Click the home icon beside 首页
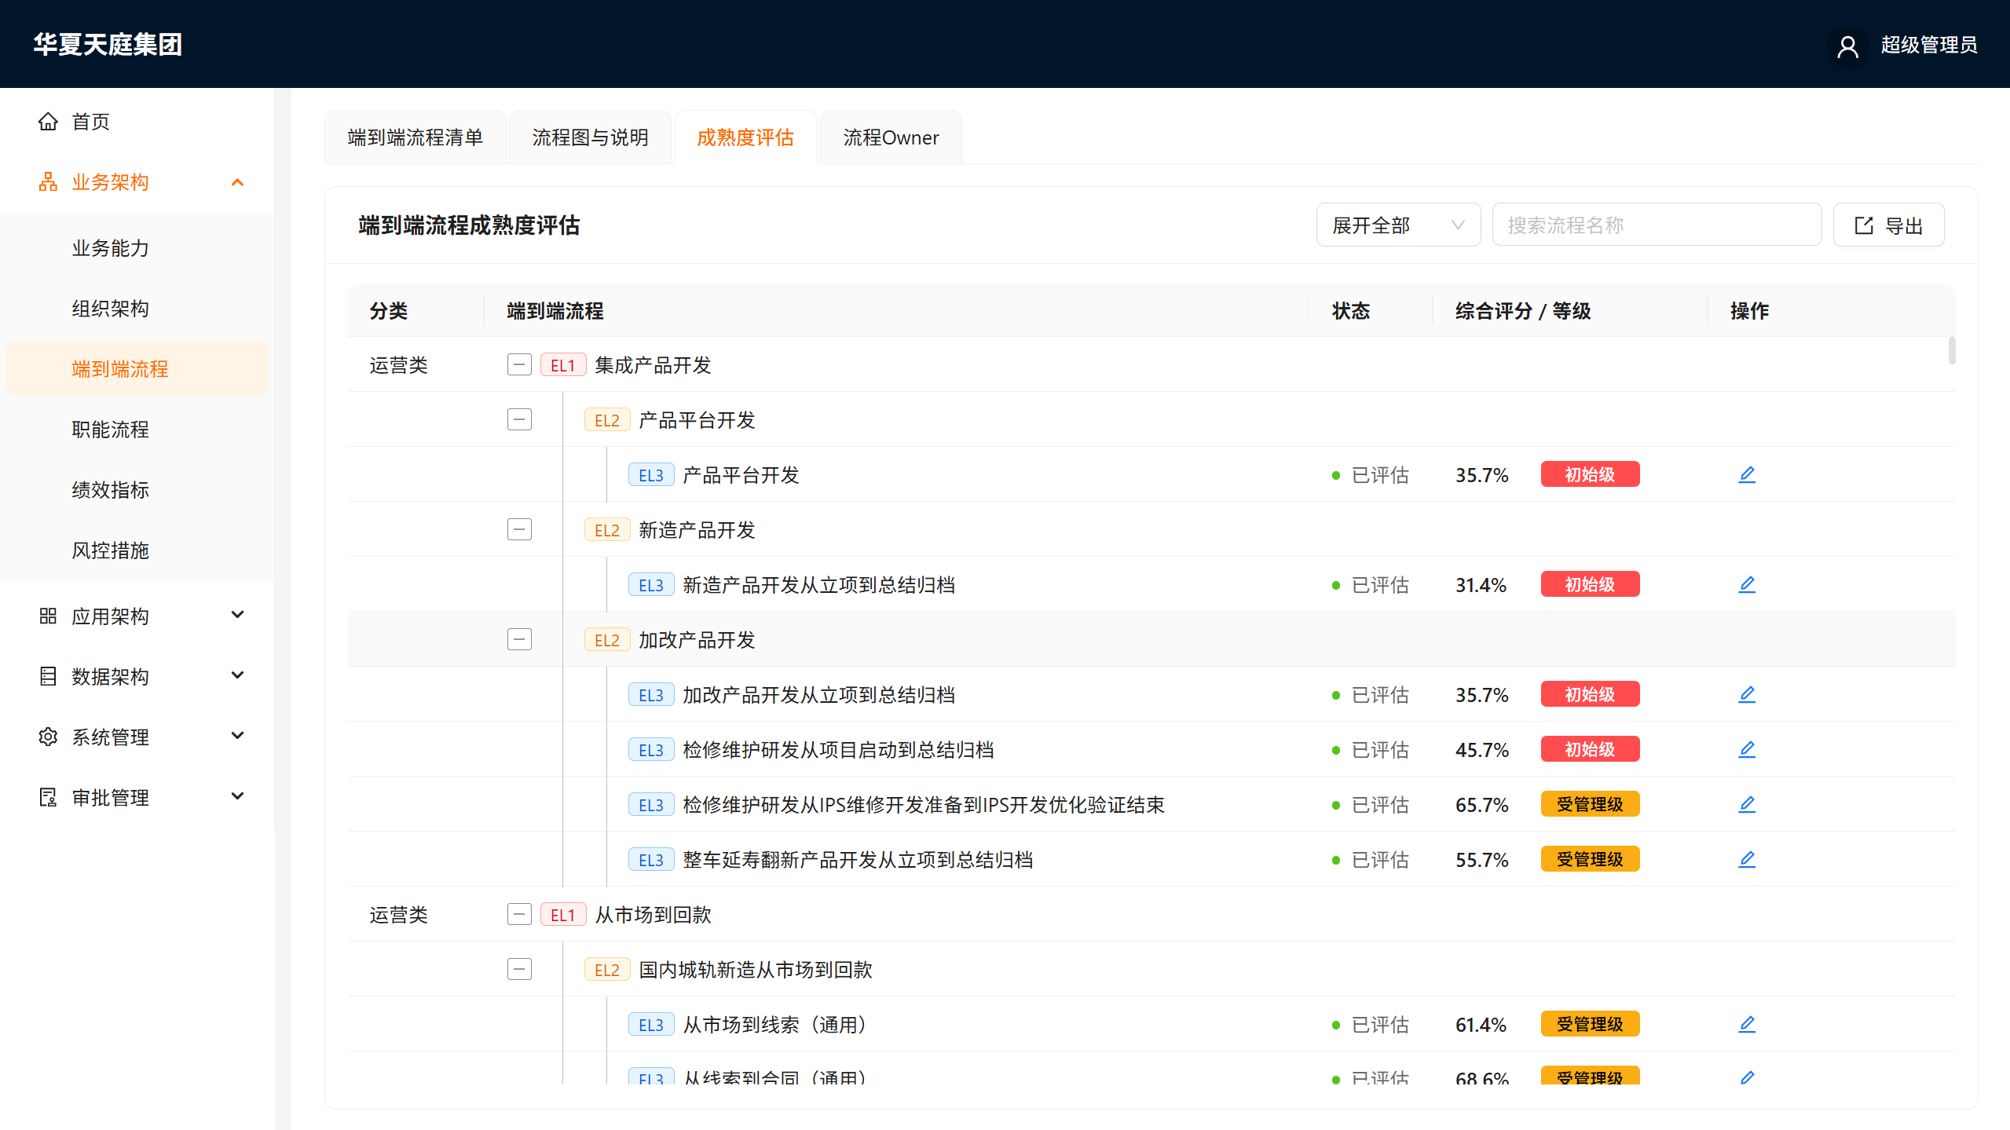 pos(48,122)
